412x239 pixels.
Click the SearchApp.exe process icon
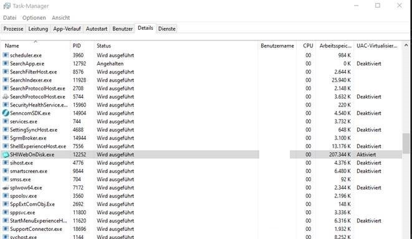click(6, 63)
